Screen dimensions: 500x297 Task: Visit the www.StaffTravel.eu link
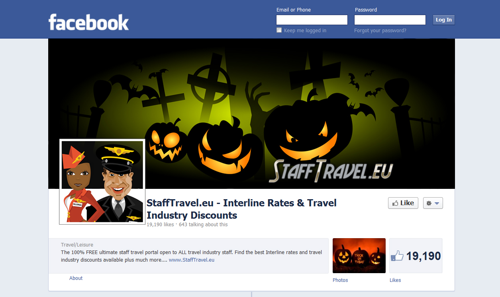(192, 260)
